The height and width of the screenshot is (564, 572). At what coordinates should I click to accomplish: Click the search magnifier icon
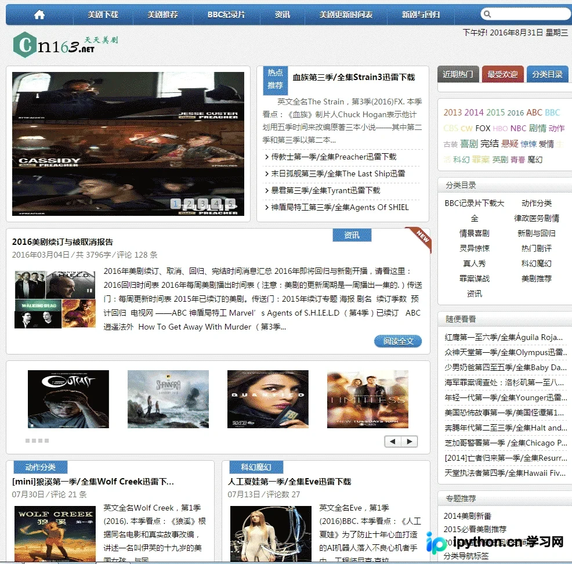pos(487,15)
